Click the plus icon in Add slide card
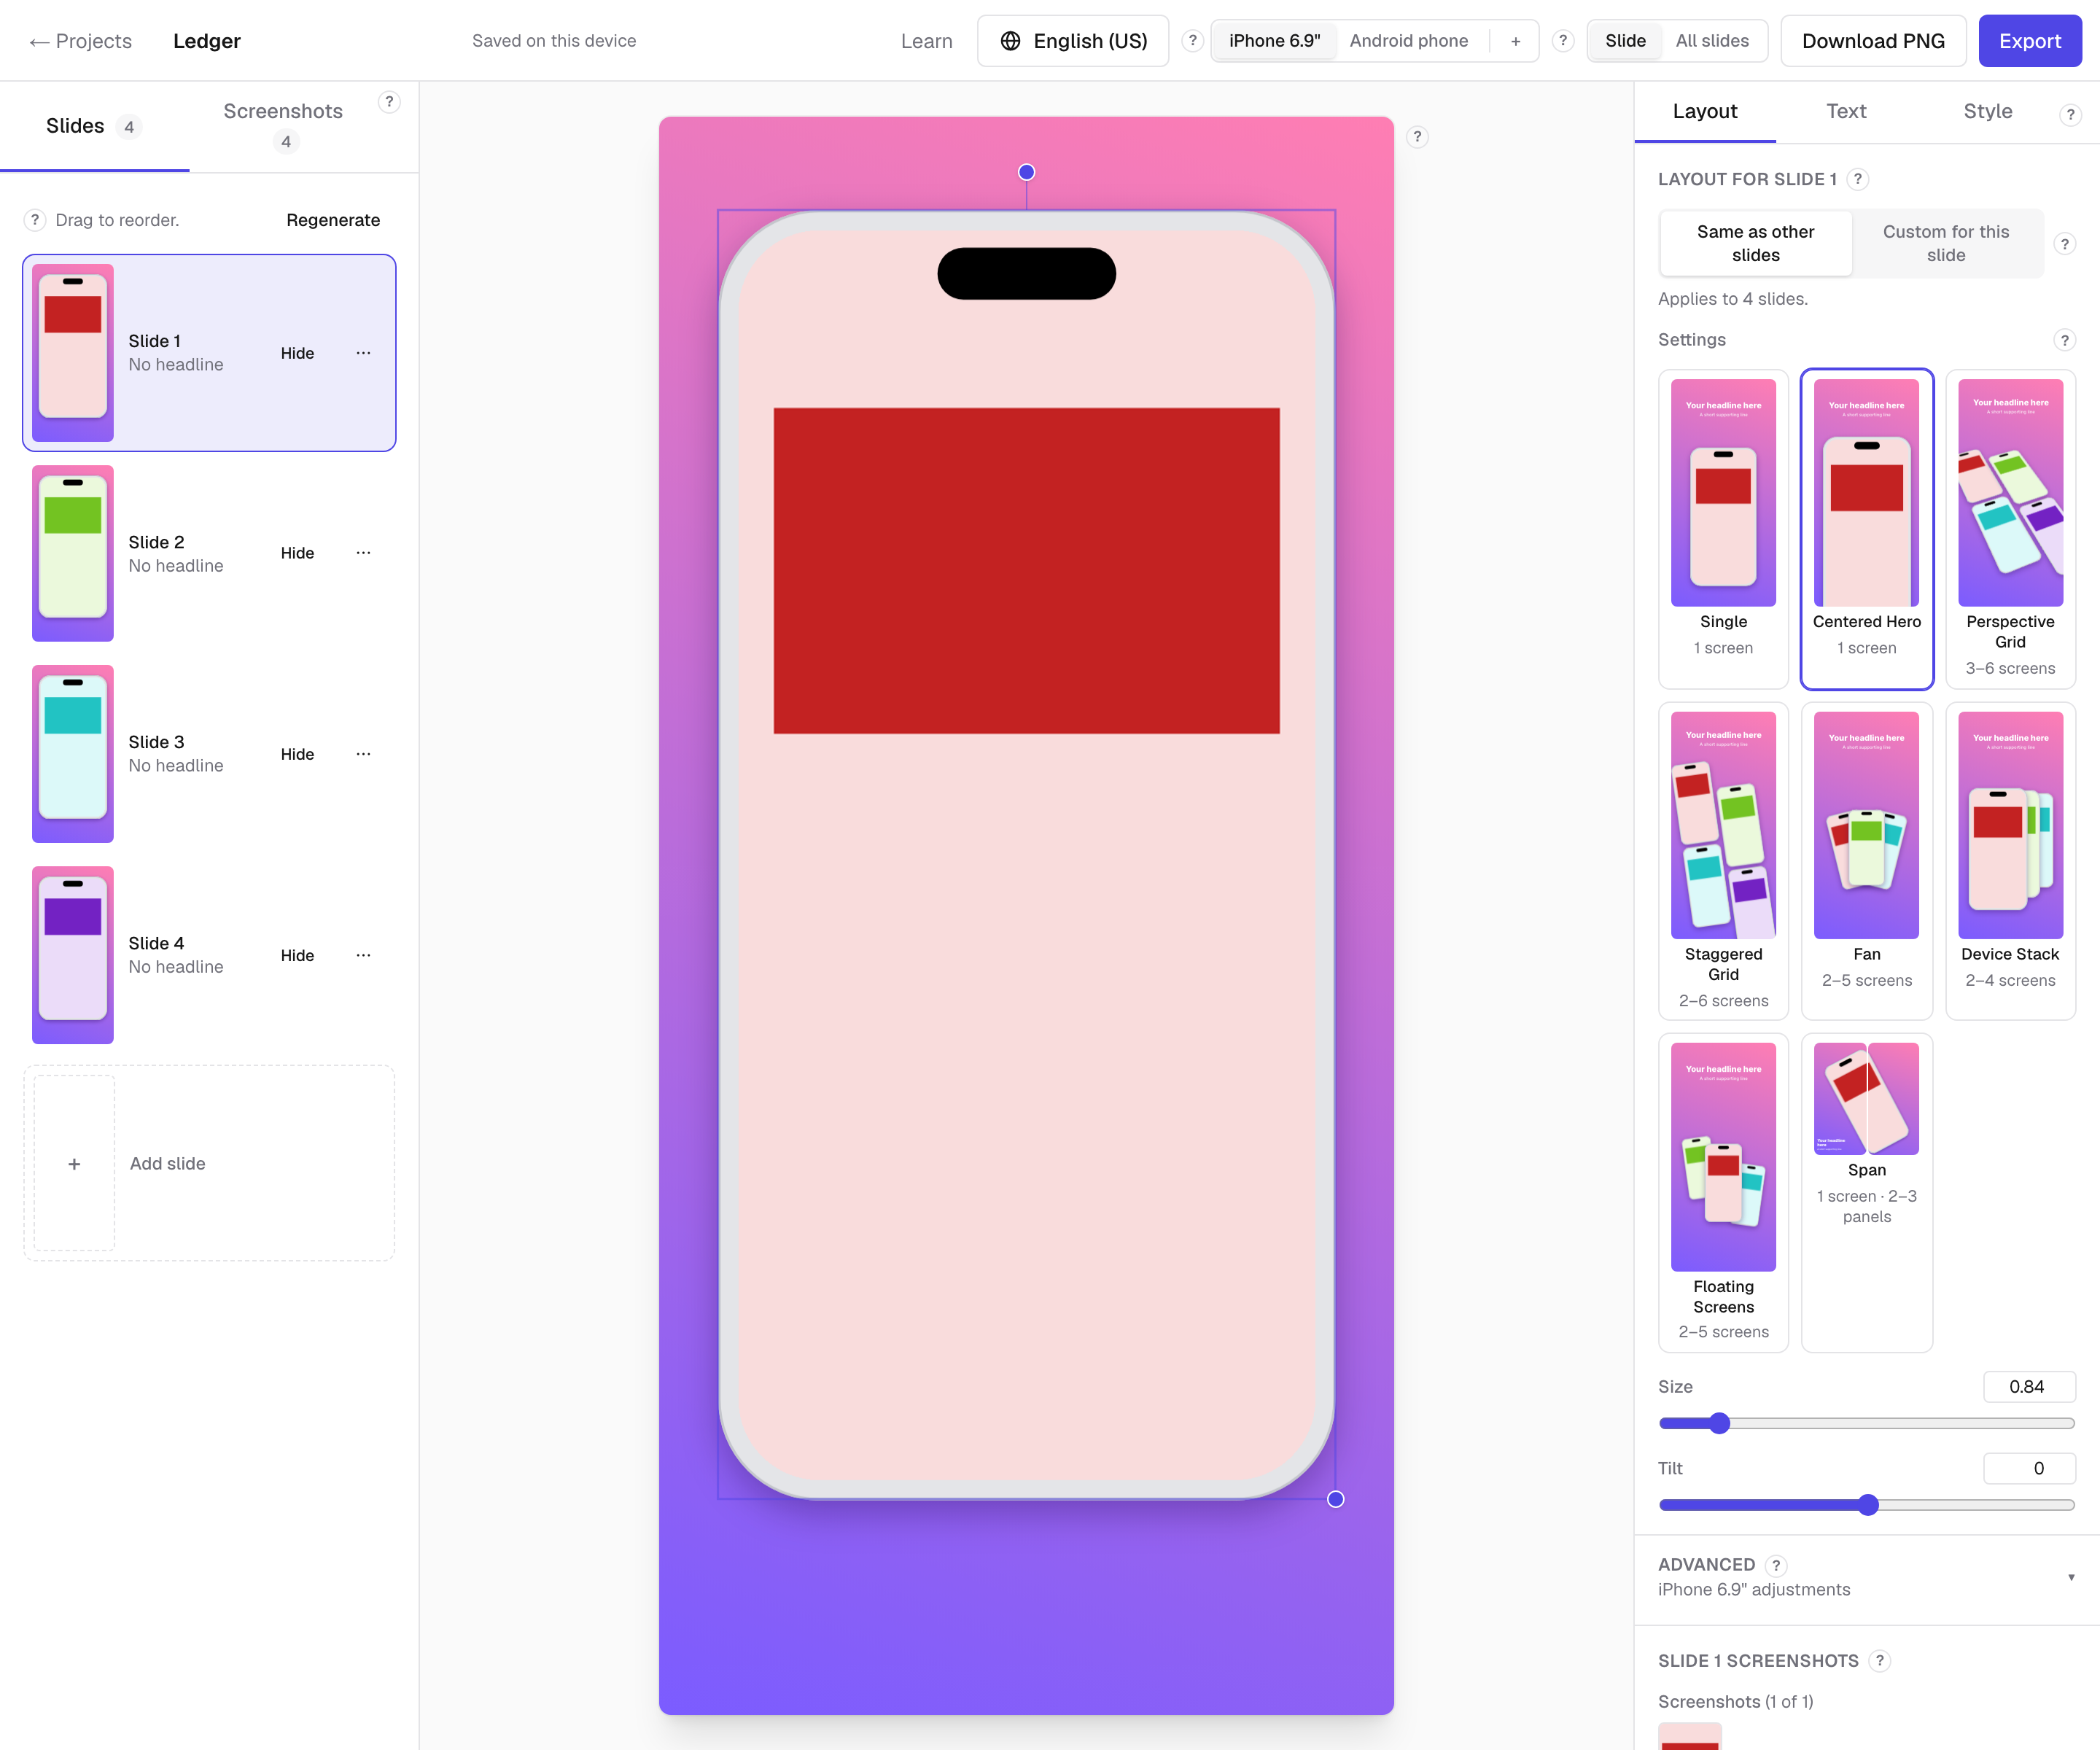This screenshot has height=1750, width=2100. [x=74, y=1164]
